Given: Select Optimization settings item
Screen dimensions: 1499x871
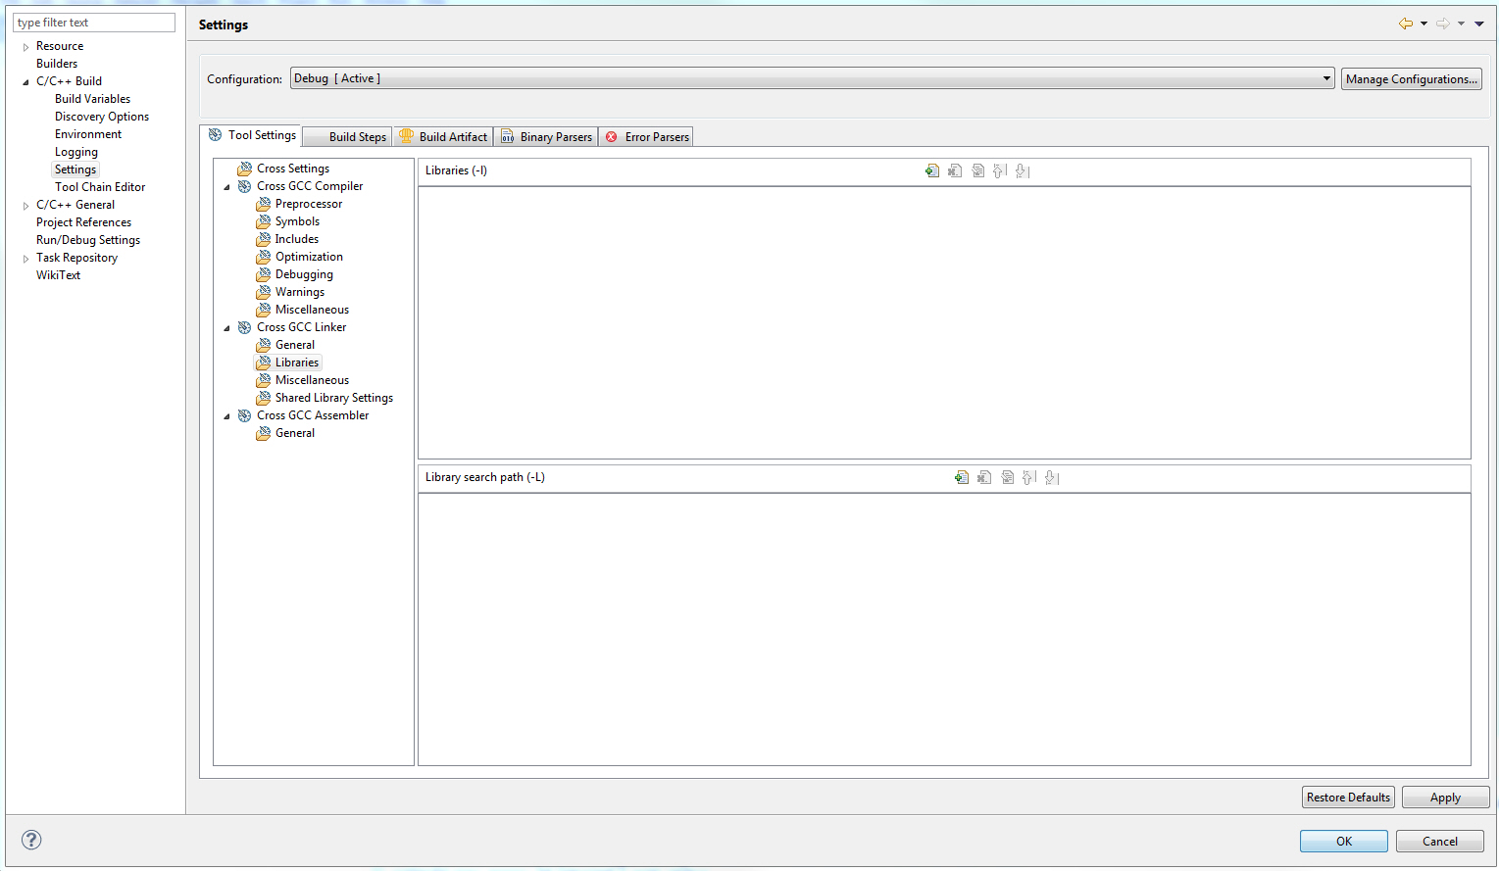Looking at the screenshot, I should tap(309, 257).
